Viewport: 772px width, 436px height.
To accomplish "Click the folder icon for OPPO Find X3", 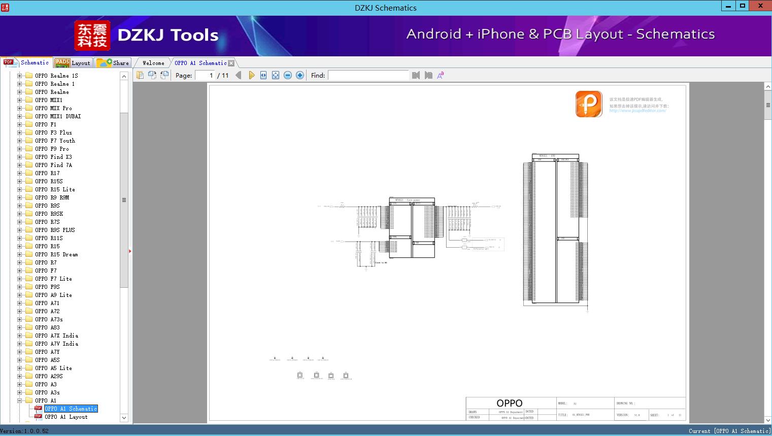I will click(29, 157).
